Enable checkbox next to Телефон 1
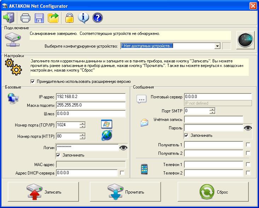Screen dimensions: 259x208 (x=248, y=164)
